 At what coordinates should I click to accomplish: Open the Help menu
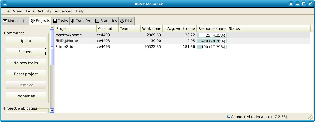click(80, 11)
